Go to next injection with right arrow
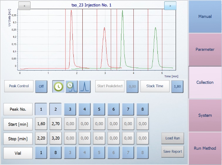This screenshot has height=165, width=222. coord(170,6)
